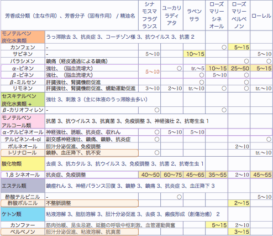Select the l-リナロール row label

23,153
